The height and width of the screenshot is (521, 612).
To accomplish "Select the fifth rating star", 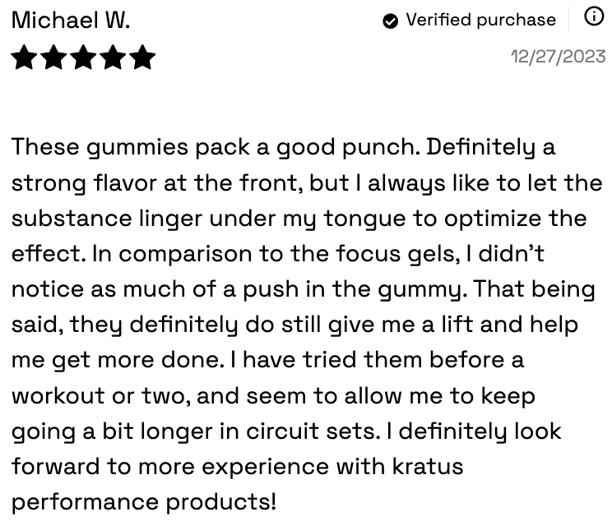I will [142, 58].
